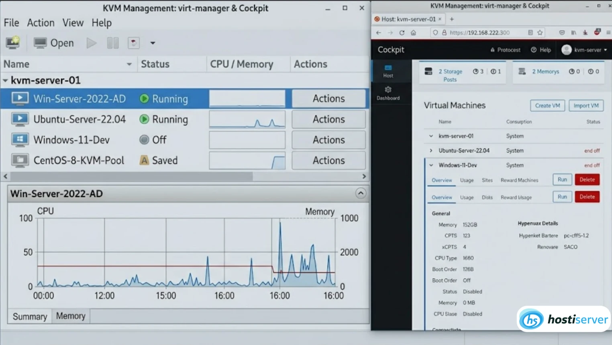The height and width of the screenshot is (345, 612).
Task: Collapse the kvm-server-01 connection tree node
Action: point(5,81)
